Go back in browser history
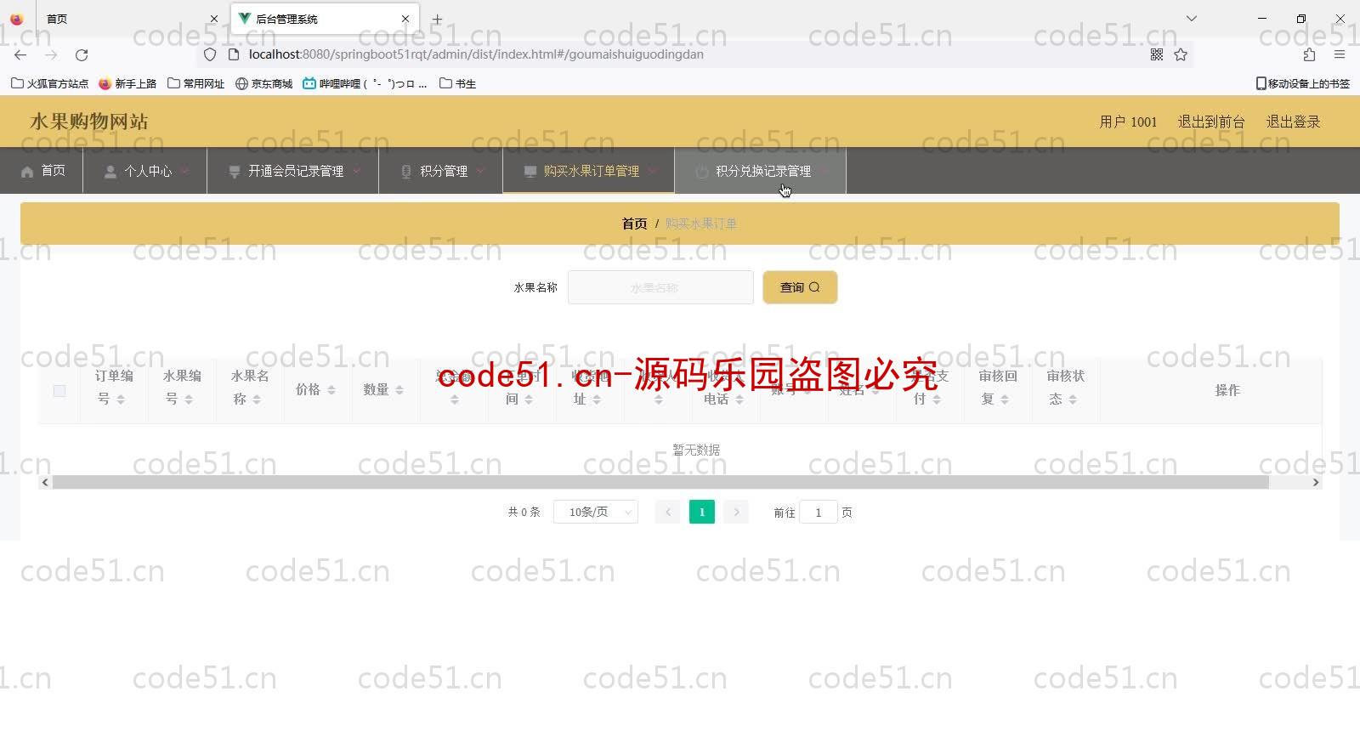This screenshot has width=1360, height=731. click(x=20, y=54)
